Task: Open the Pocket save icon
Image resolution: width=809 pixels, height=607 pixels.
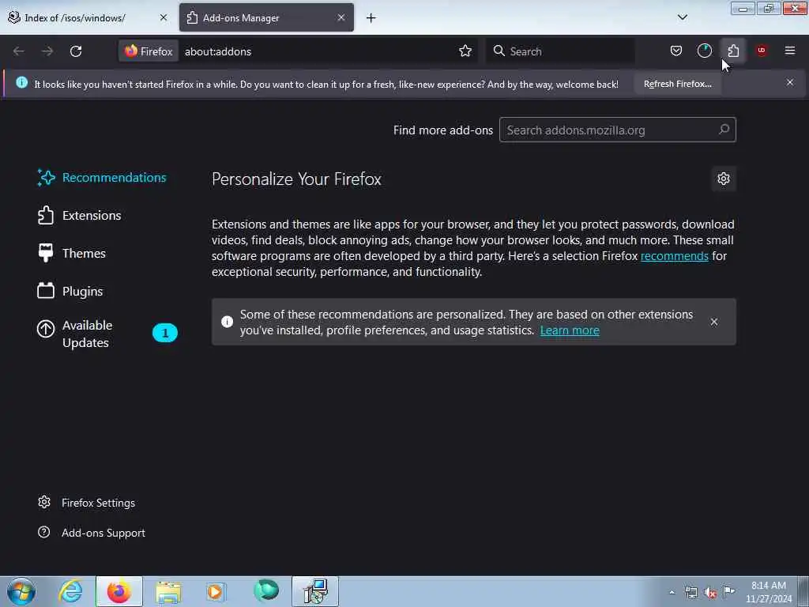Action: (x=676, y=51)
